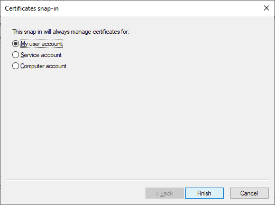This screenshot has width=275, height=205.
Task: Close the Certificates snap-in window
Action: (267, 8)
